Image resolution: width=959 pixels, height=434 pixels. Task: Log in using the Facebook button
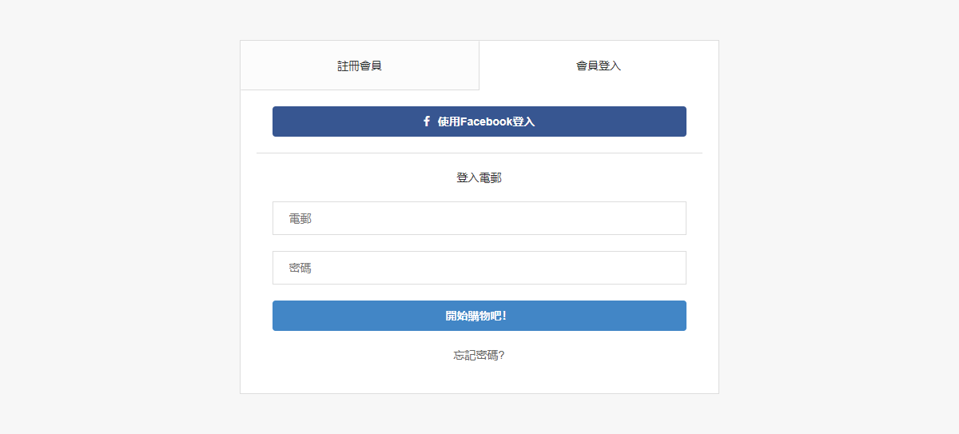tap(479, 121)
